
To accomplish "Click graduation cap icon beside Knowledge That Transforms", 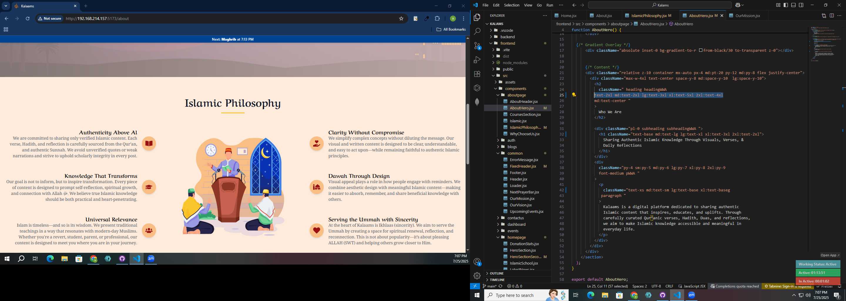I will pyautogui.click(x=149, y=187).
